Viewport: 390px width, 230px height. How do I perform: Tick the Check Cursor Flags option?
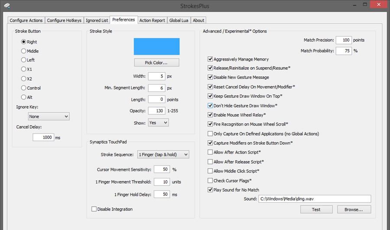tap(211, 181)
